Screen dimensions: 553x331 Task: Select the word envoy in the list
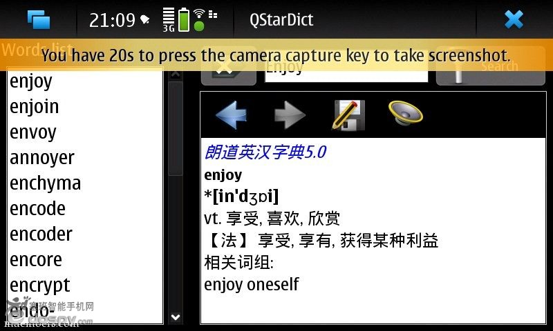(33, 132)
